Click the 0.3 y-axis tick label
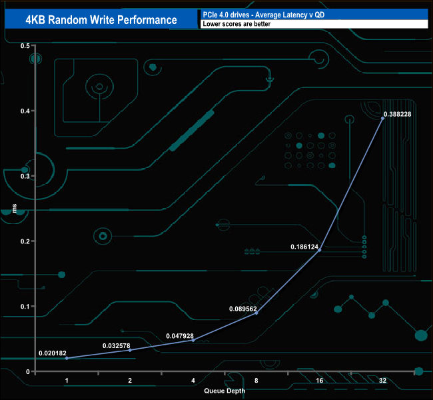The image size is (433, 400). (x=25, y=176)
